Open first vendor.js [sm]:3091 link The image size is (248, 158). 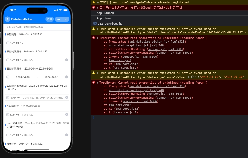[x=174, y=53]
